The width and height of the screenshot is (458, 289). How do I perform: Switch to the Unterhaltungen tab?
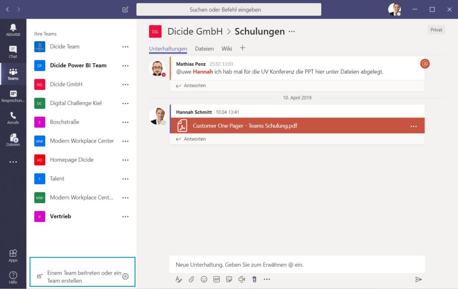tap(168, 48)
